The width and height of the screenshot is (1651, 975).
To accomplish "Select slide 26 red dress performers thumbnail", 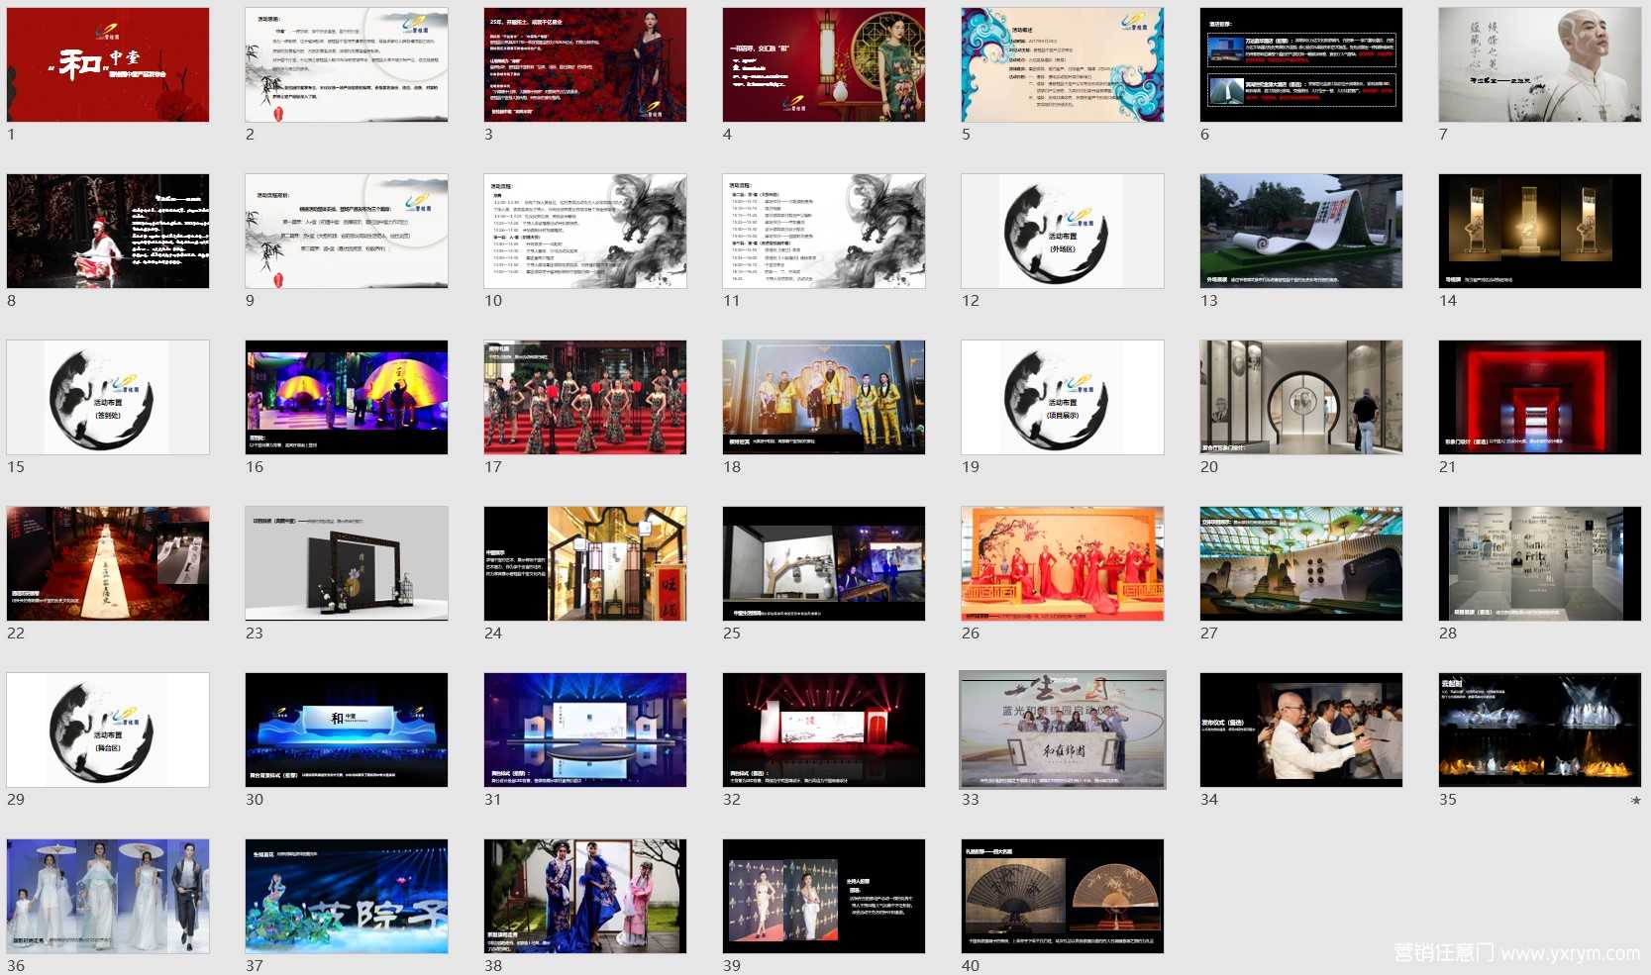I will (x=1063, y=564).
